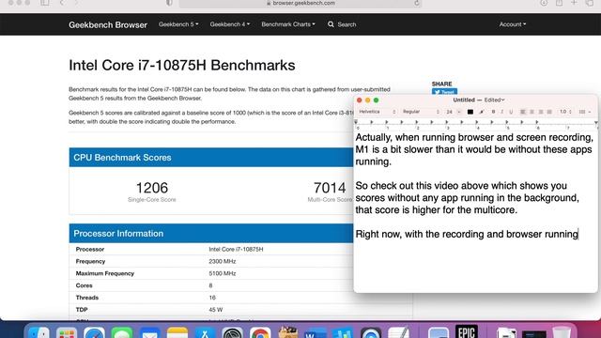Click the 45 W TDP value
Viewport: 601px width, 338px height.
(215, 310)
